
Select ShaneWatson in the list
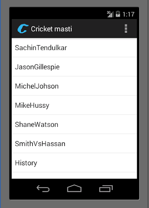point(74,124)
